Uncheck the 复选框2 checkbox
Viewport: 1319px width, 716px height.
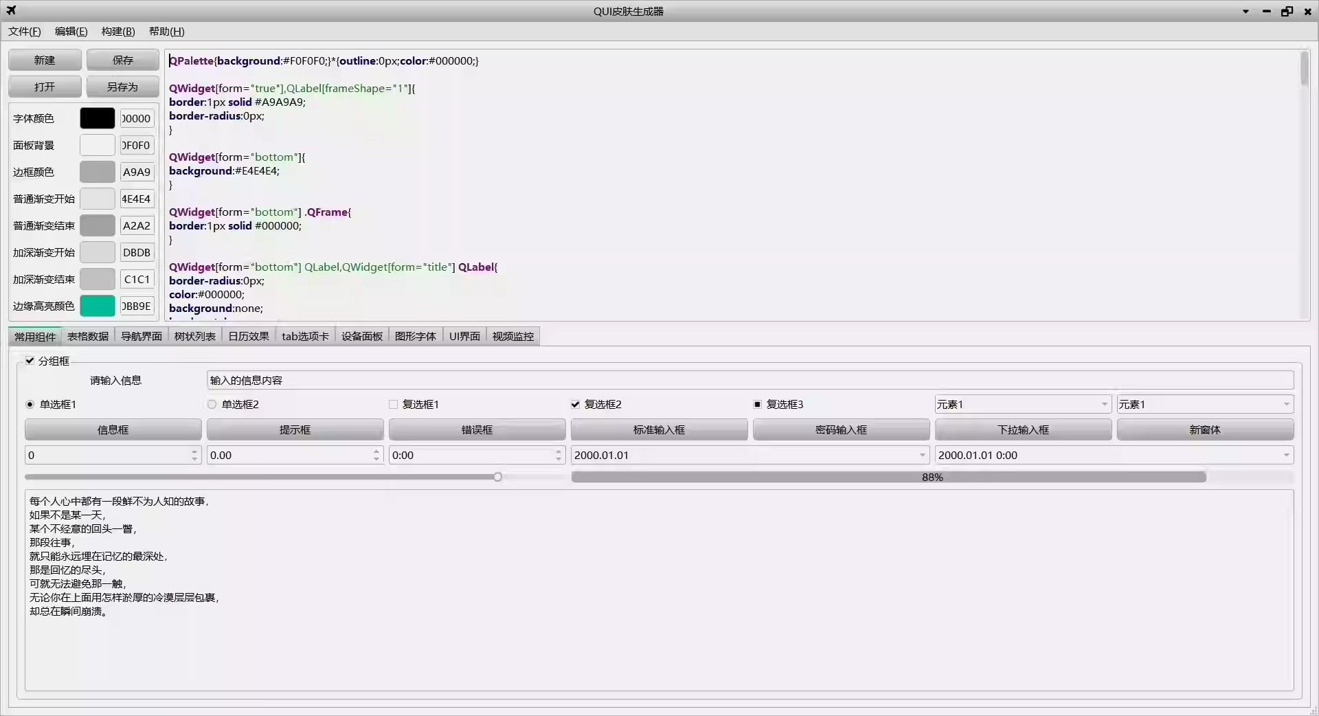coord(576,404)
